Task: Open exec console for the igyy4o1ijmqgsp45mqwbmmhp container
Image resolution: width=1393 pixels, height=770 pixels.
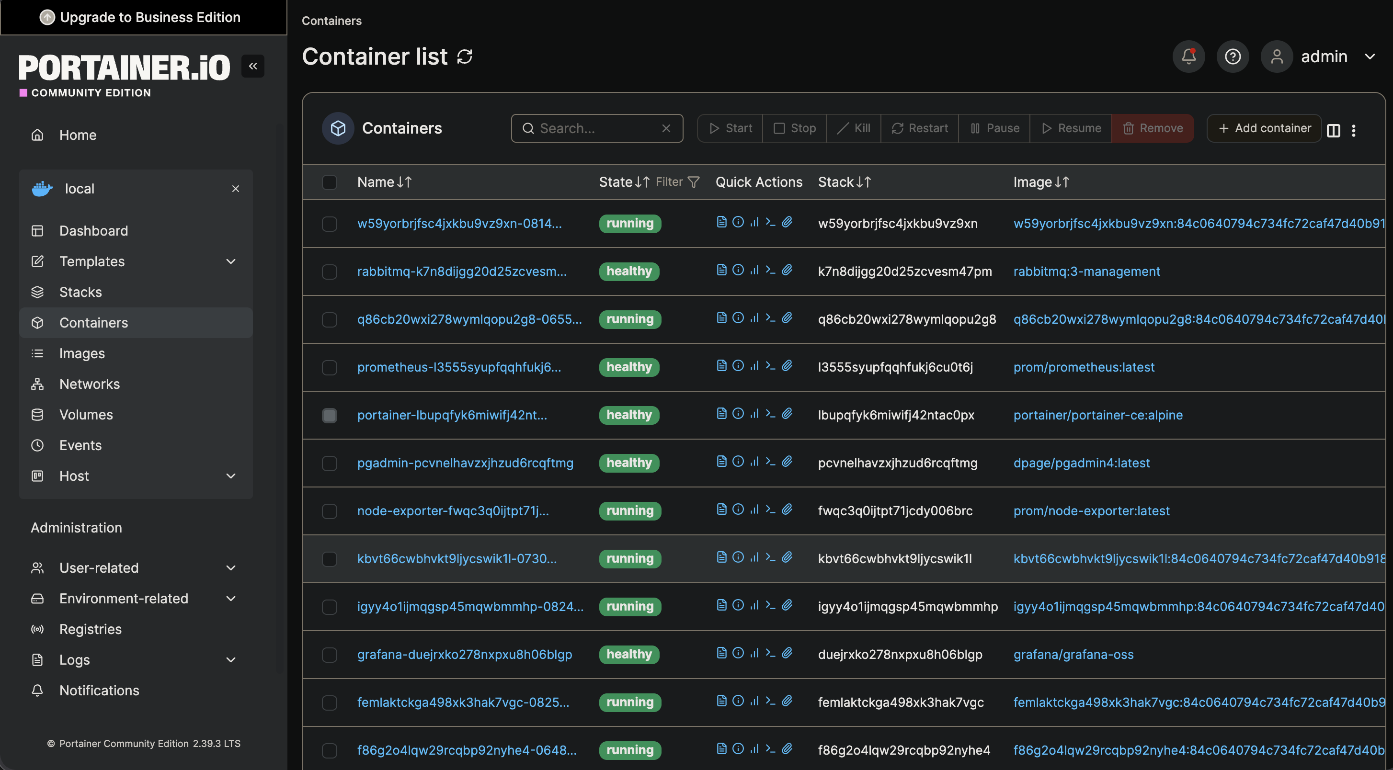Action: click(x=770, y=604)
